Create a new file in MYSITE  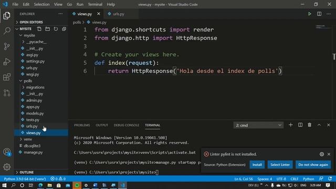pyautogui.click(x=39, y=29)
